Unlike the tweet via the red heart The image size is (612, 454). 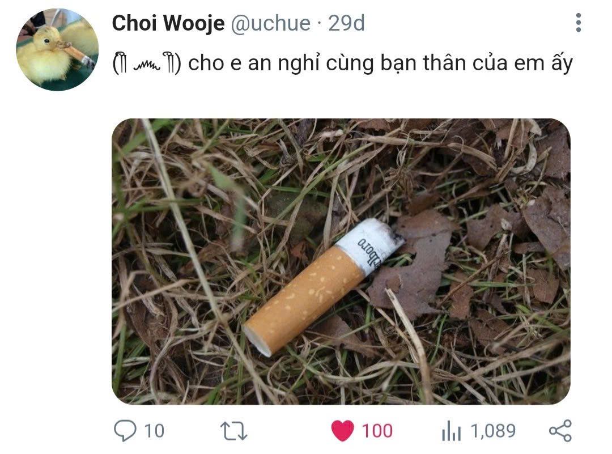click(342, 431)
